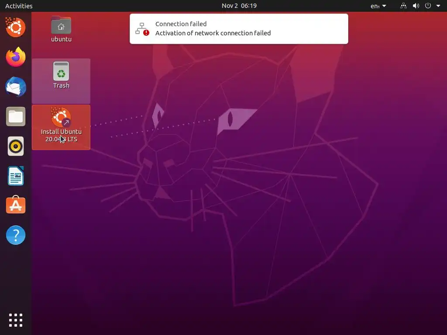Open Firefox web browser in dock

coord(16,57)
